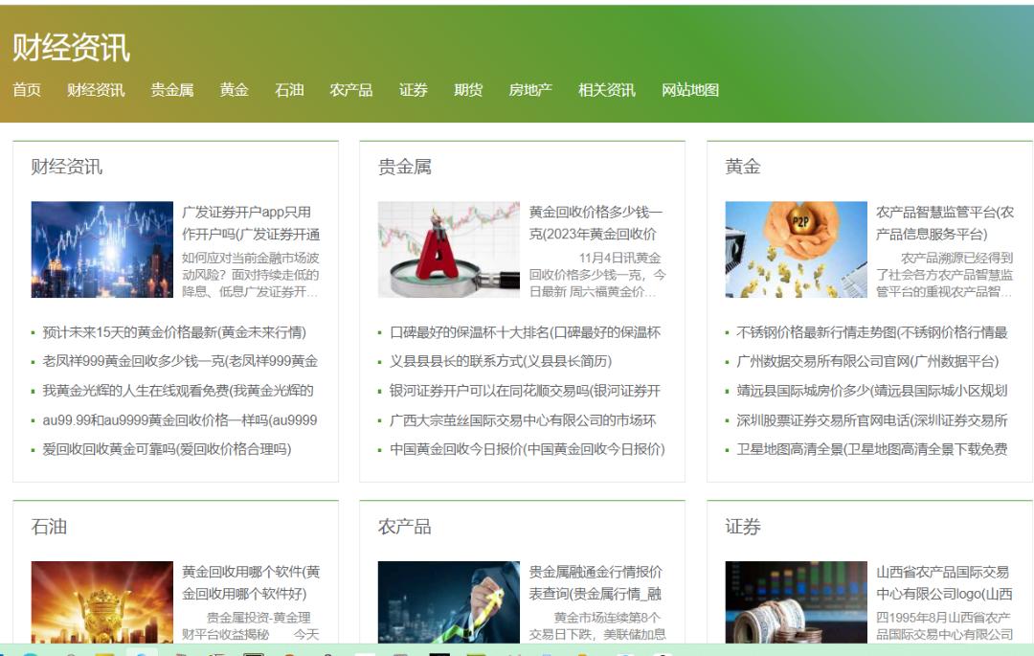Open the P2P coins in hands thumbnail

tap(796, 249)
